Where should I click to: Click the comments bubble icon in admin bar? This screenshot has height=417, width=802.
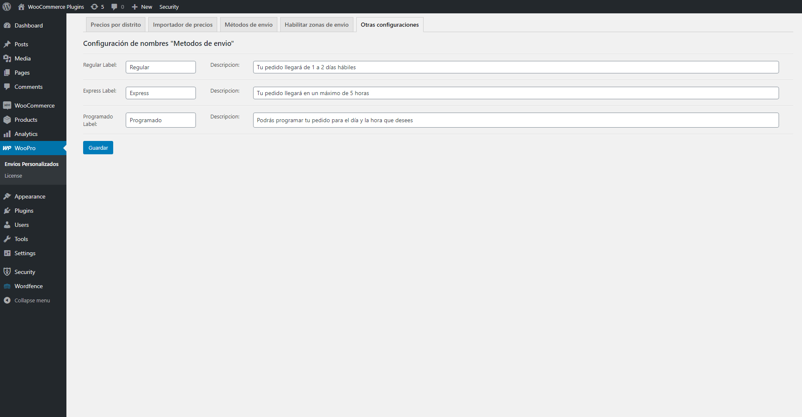(x=114, y=7)
